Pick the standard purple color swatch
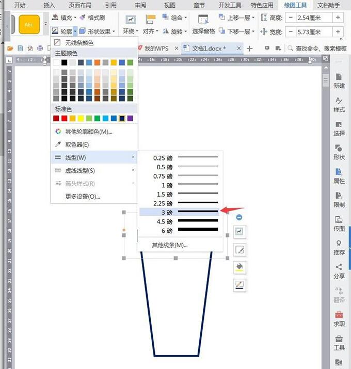 tap(130, 118)
